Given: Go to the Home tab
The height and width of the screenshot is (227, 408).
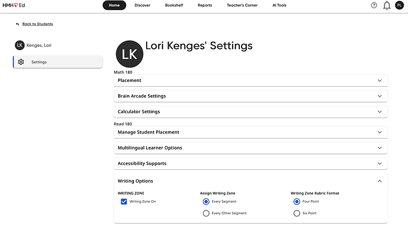Looking at the screenshot, I should [114, 5].
